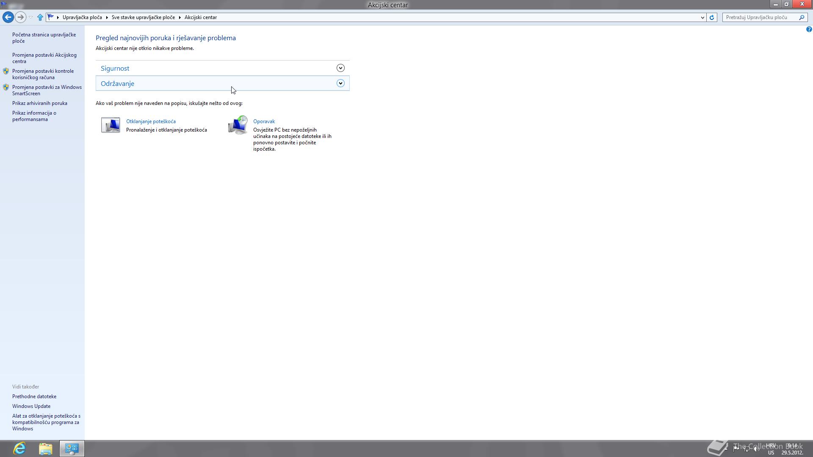Viewport: 813px width, 457px height.
Task: Click the Up one level arrow
Action: 40,17
